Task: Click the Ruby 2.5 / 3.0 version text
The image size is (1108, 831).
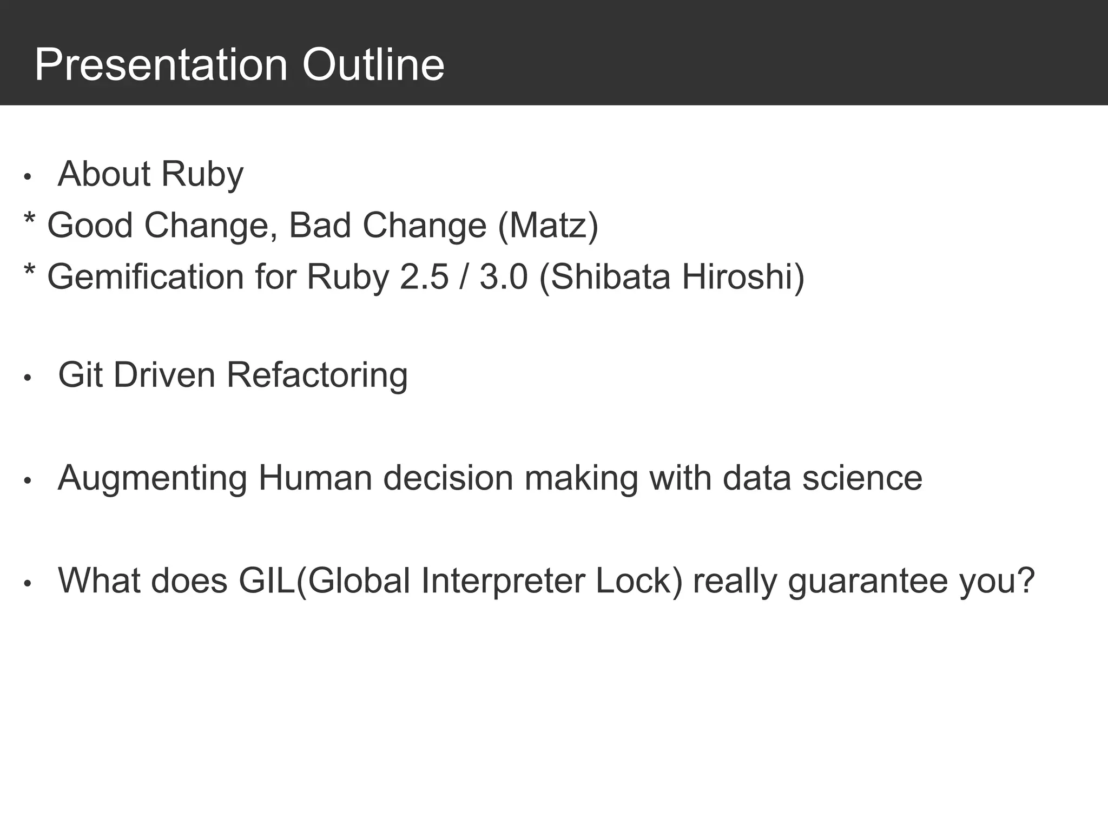Action: 417,277
